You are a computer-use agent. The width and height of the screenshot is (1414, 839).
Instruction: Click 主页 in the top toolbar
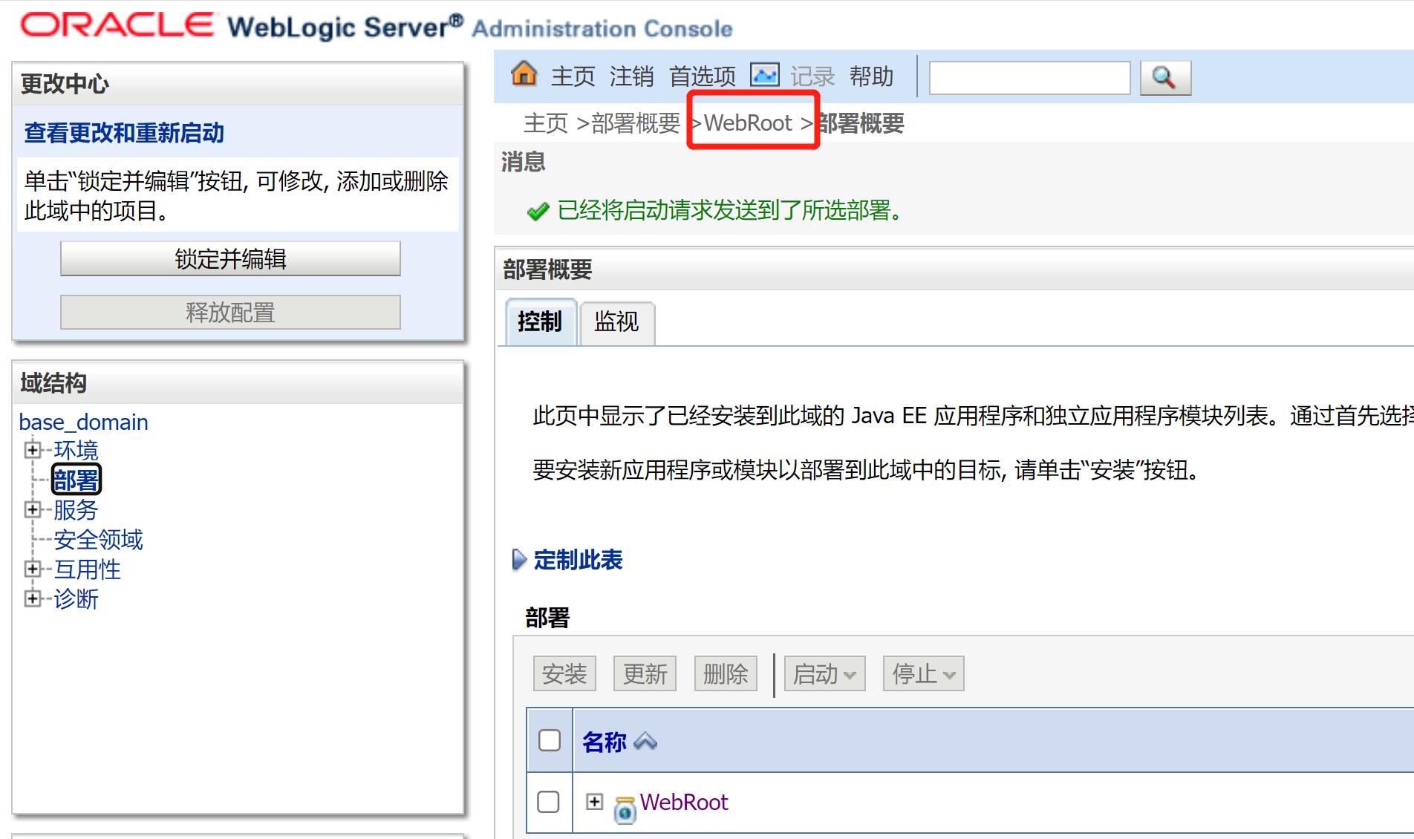(x=573, y=76)
